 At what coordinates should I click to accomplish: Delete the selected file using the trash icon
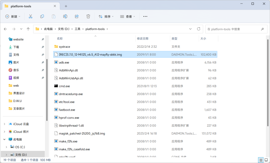pyautogui.click(x=88, y=16)
